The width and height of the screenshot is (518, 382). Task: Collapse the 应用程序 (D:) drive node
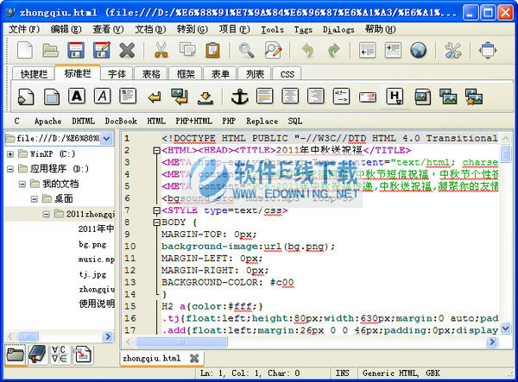10,169
